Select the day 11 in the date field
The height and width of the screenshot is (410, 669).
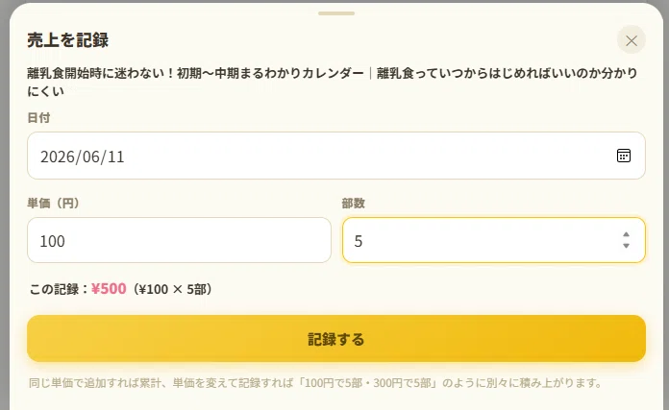(x=115, y=157)
